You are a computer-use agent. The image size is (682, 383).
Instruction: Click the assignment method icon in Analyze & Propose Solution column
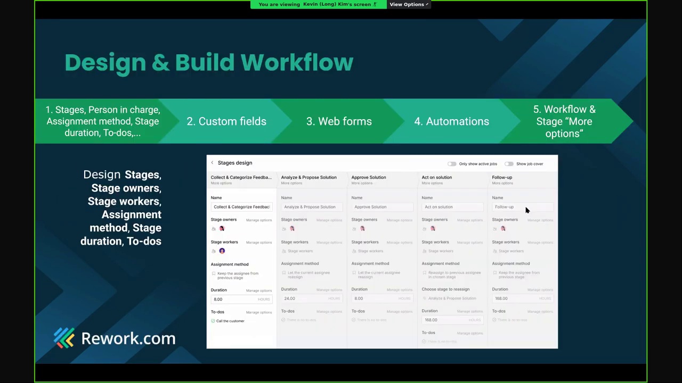(x=284, y=273)
